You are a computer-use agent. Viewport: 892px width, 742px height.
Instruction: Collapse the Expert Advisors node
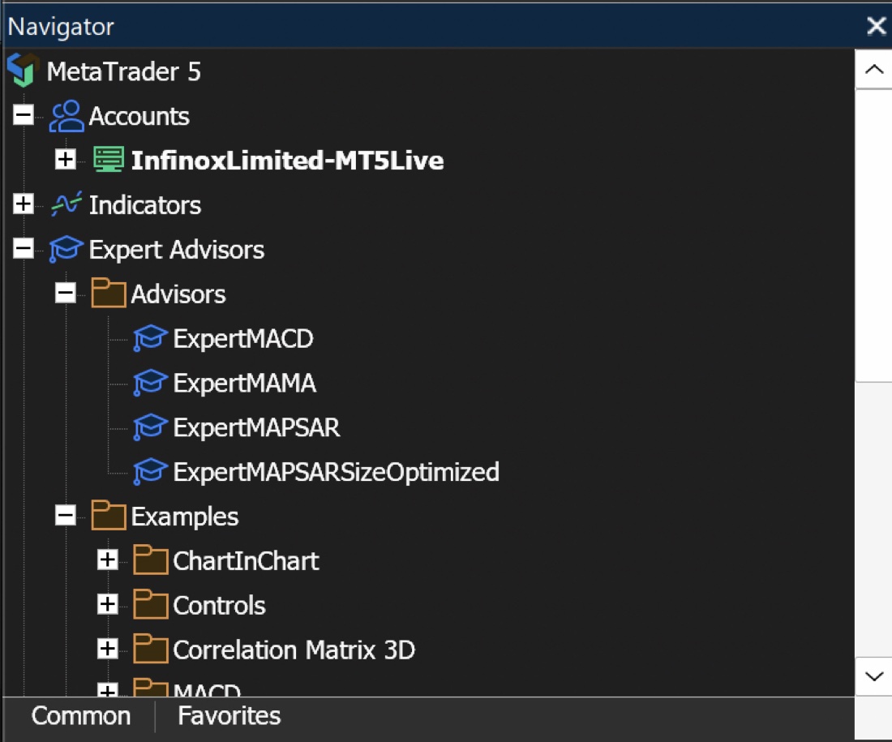tap(24, 248)
